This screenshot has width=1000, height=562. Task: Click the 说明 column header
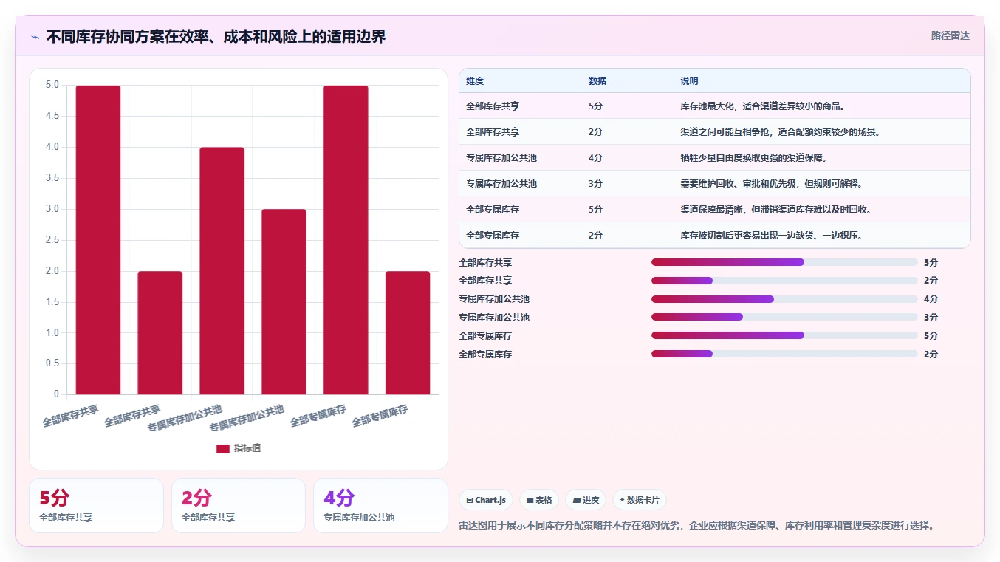click(689, 81)
